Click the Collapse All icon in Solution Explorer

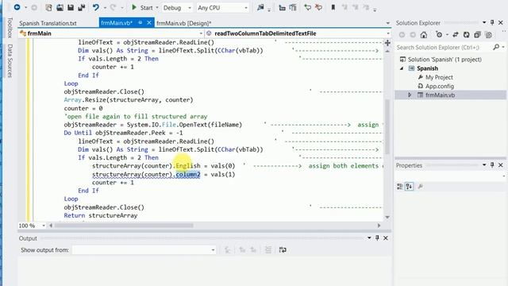(x=477, y=35)
